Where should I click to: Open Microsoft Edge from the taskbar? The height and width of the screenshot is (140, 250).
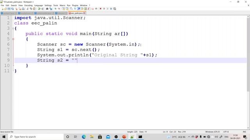tap(84, 137)
